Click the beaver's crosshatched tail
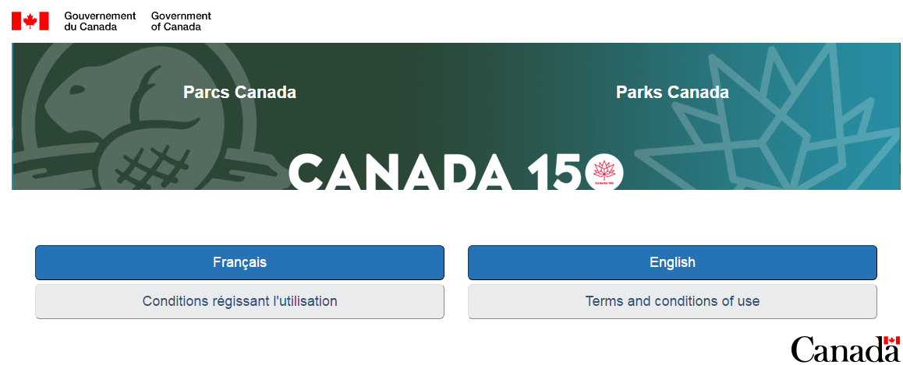The height and width of the screenshot is (365, 903). coord(151,166)
